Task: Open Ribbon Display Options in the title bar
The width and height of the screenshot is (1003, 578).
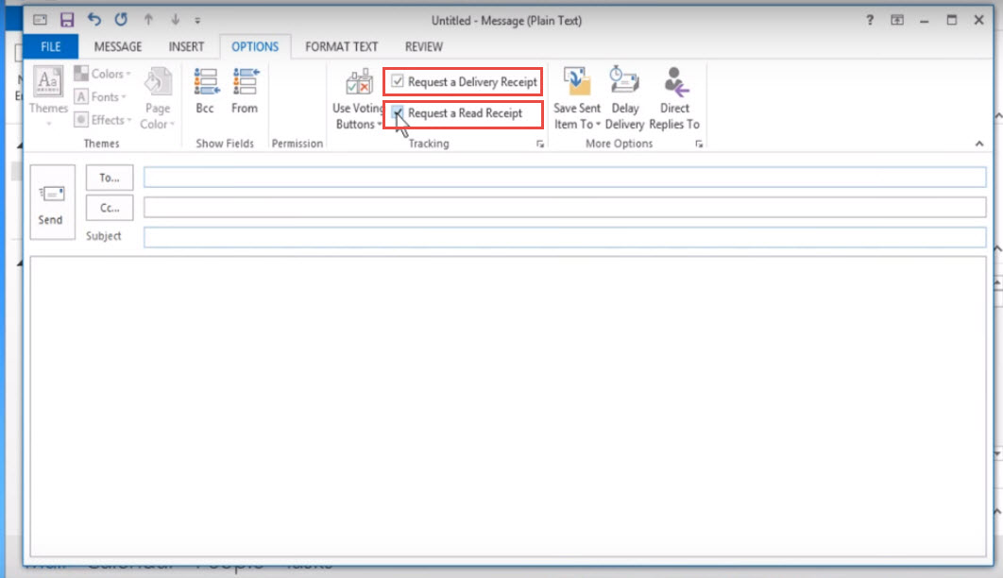Action: click(x=897, y=20)
